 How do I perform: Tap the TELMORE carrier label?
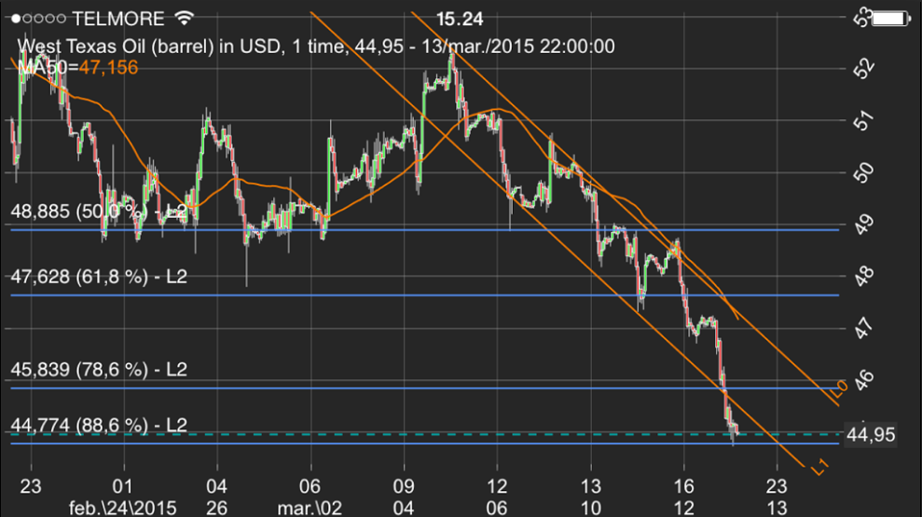118,19
